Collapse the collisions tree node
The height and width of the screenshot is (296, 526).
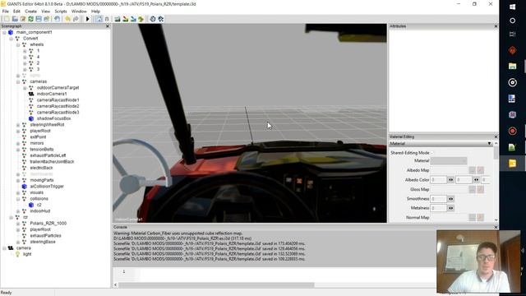[x=18, y=199]
